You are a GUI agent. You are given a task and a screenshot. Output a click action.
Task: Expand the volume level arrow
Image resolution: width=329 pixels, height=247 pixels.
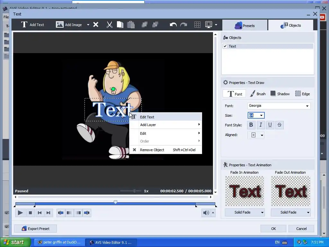(213, 213)
